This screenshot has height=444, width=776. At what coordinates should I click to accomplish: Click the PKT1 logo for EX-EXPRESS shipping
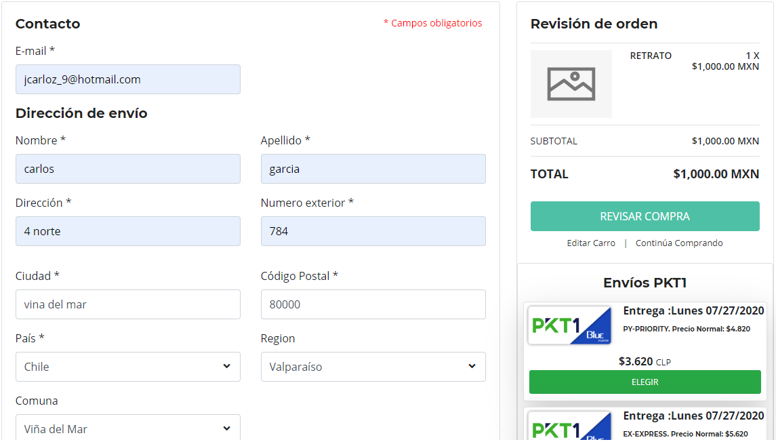pyautogui.click(x=569, y=425)
